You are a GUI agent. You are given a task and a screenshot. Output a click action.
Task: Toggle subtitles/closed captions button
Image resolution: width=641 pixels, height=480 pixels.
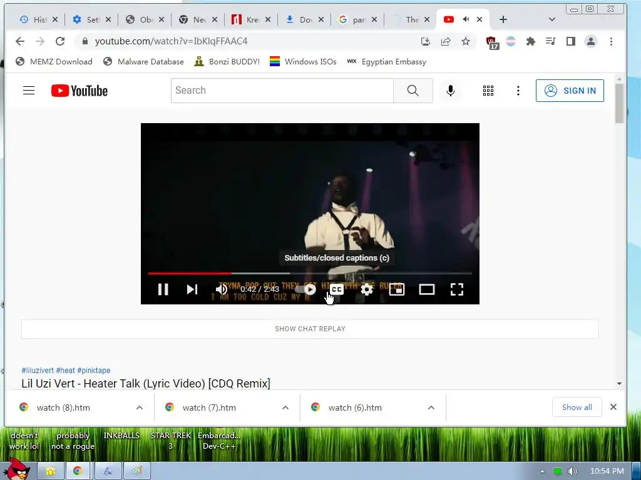pos(336,289)
